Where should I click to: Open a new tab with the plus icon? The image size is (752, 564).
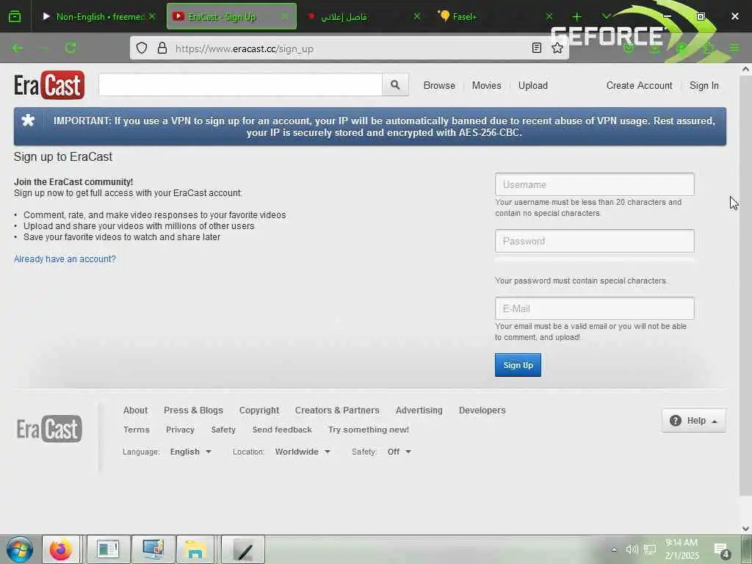[x=577, y=16]
